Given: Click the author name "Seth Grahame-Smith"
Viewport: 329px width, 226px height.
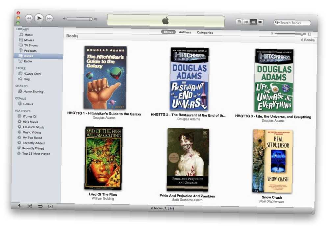Looking at the screenshot, I should point(187,200).
